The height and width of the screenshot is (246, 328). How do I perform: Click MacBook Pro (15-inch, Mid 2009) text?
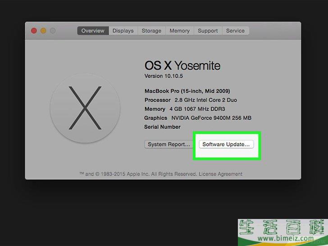tap(187, 91)
